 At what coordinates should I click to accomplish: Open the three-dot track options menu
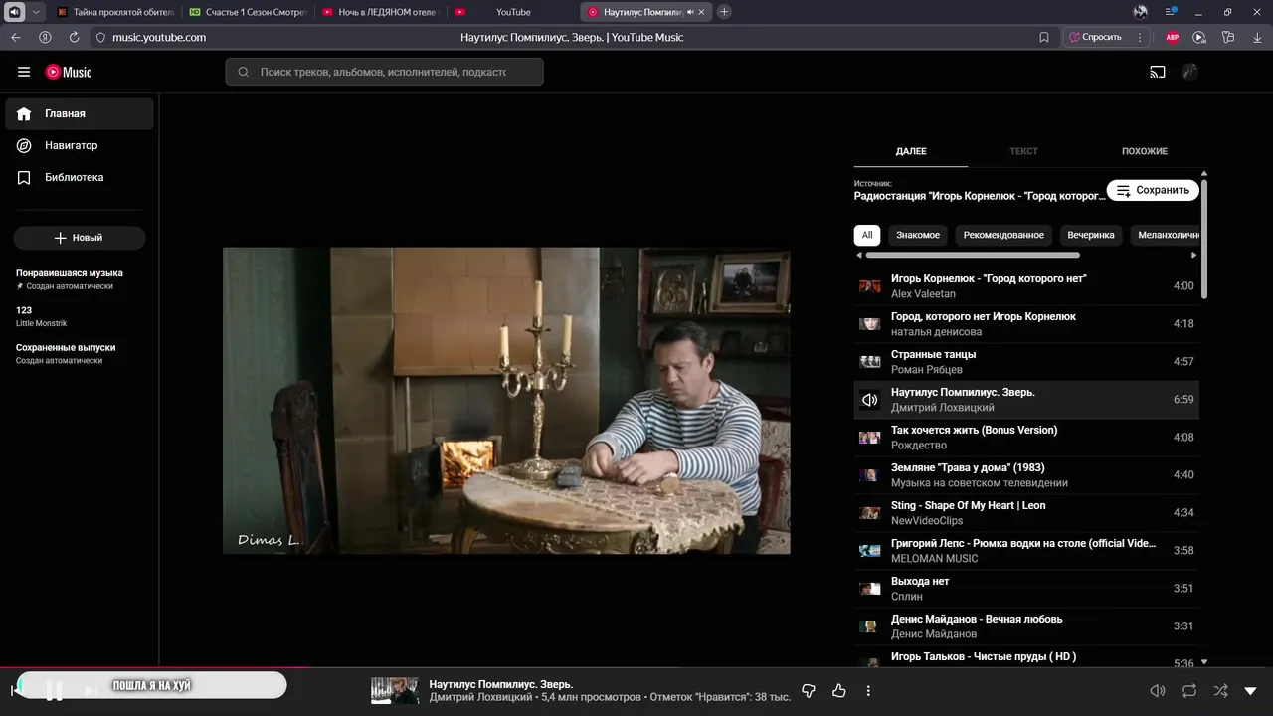[868, 691]
